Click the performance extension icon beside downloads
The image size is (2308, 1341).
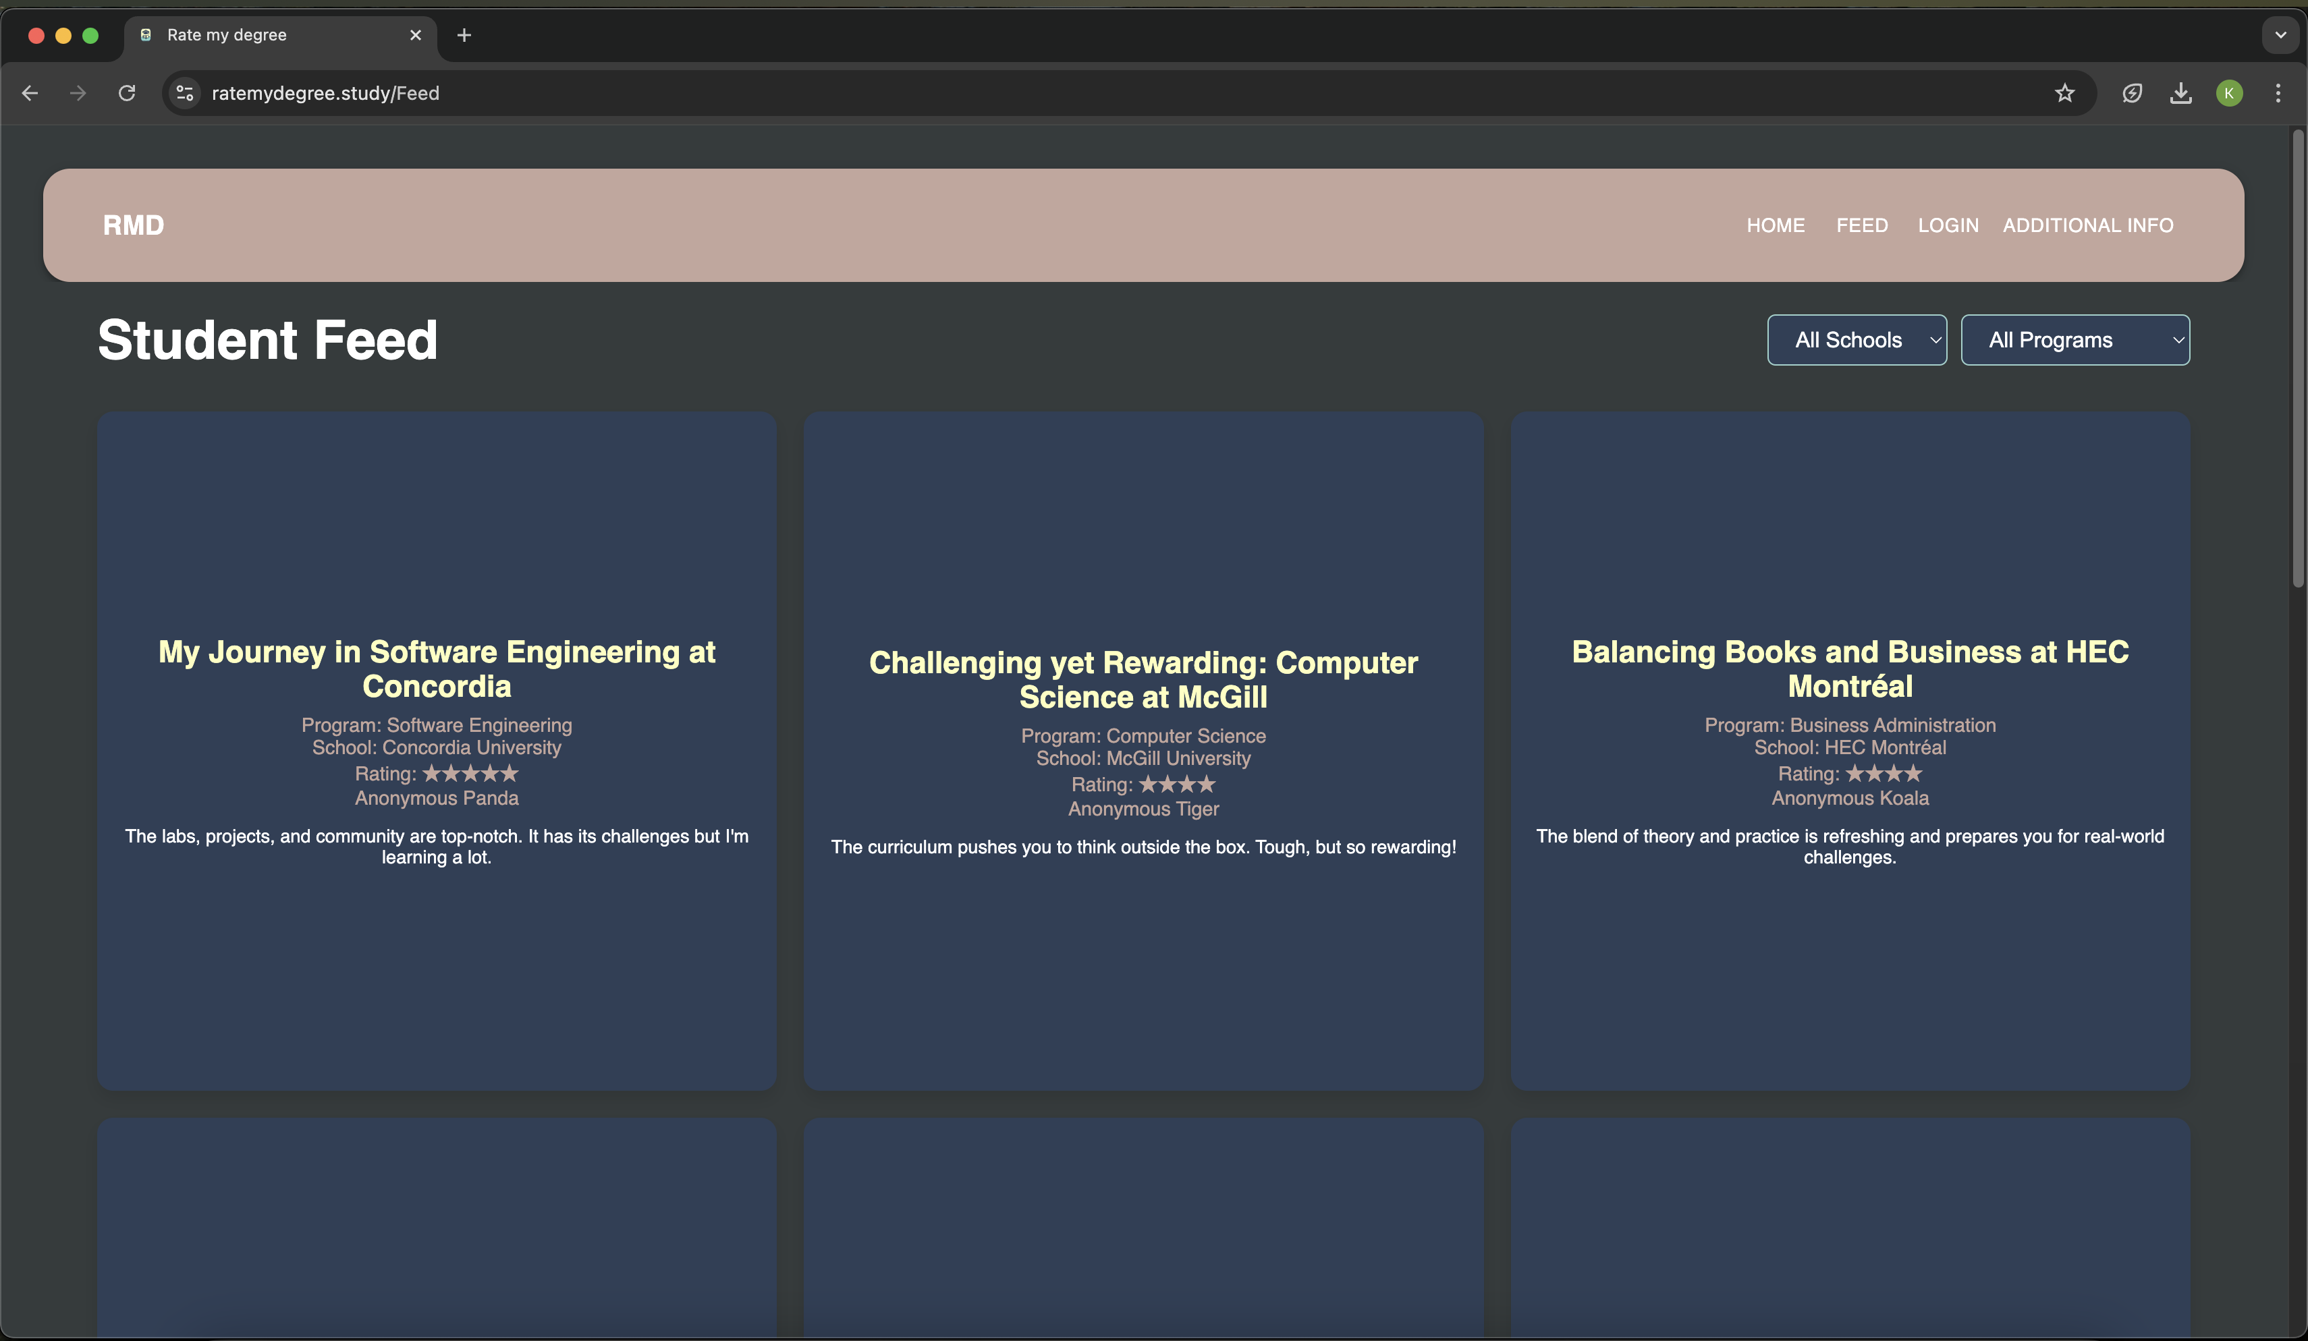pos(2132,93)
